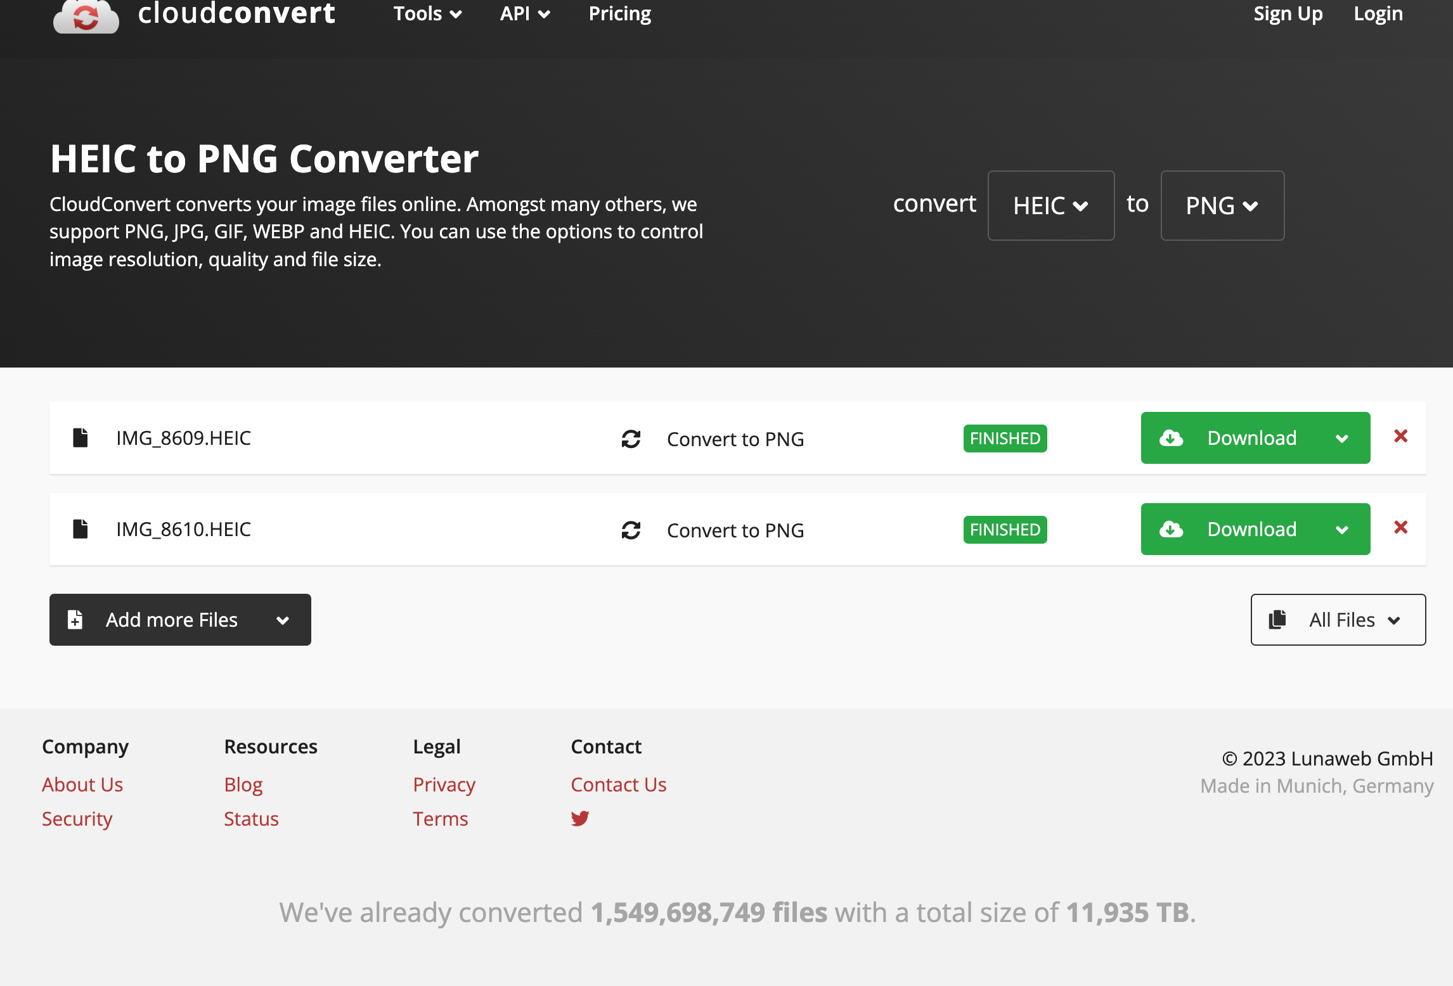Open the Tools menu in navigation
Image resolution: width=1453 pixels, height=986 pixels.
tap(427, 14)
